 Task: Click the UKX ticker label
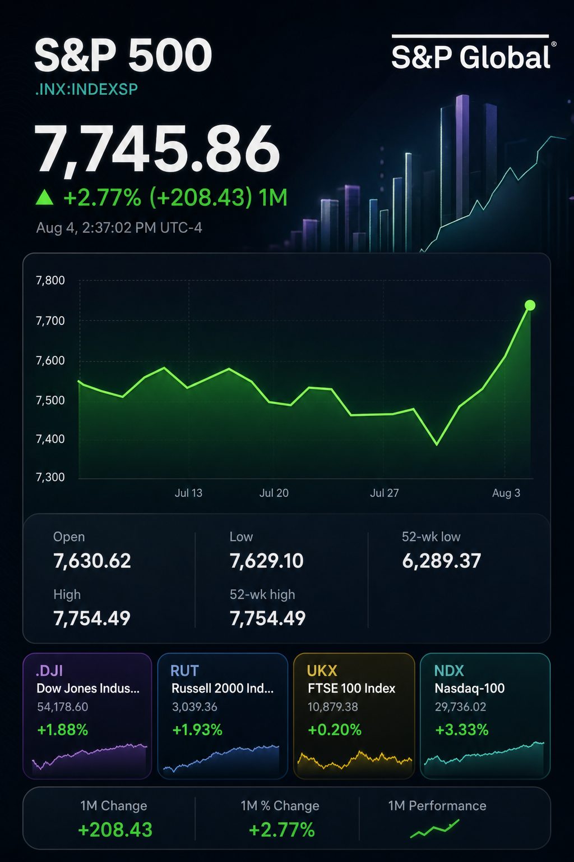coord(322,671)
